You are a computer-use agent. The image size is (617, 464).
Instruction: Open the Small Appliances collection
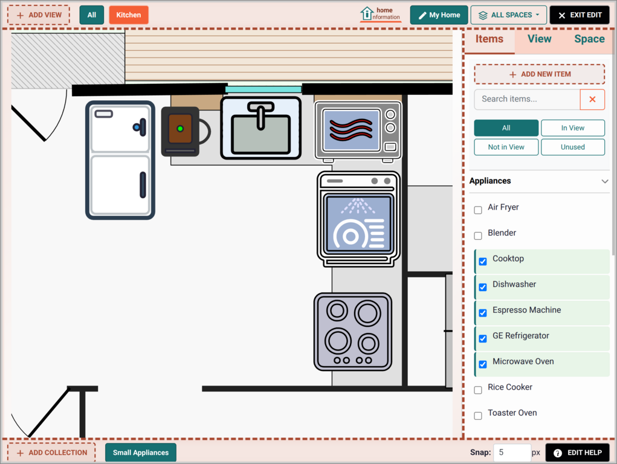point(140,453)
